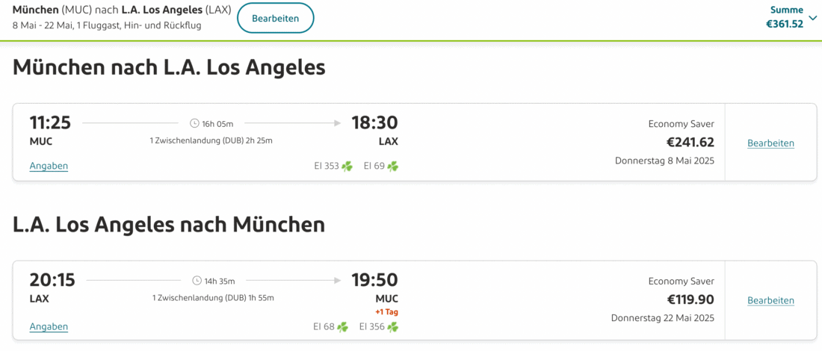Click the shamrock icon beside EI 69

(393, 166)
